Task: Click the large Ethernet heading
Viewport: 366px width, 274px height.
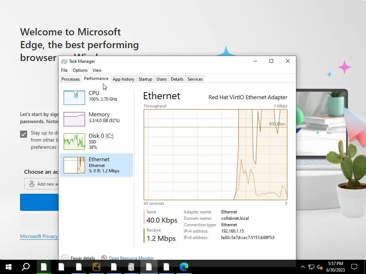Action: pyautogui.click(x=162, y=96)
